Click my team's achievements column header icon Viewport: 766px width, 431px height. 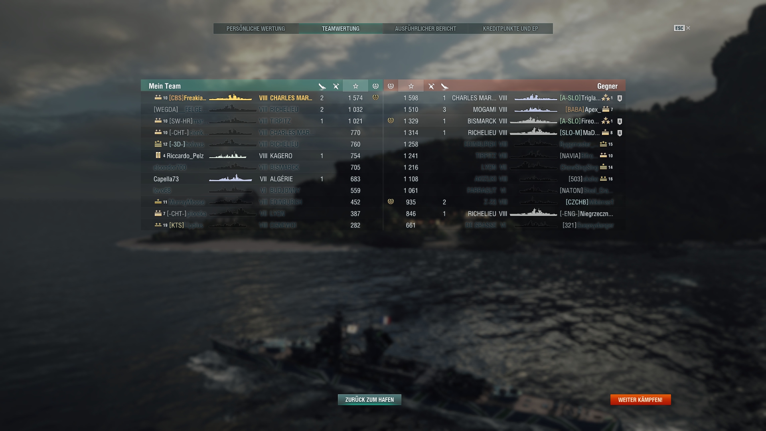pos(375,86)
